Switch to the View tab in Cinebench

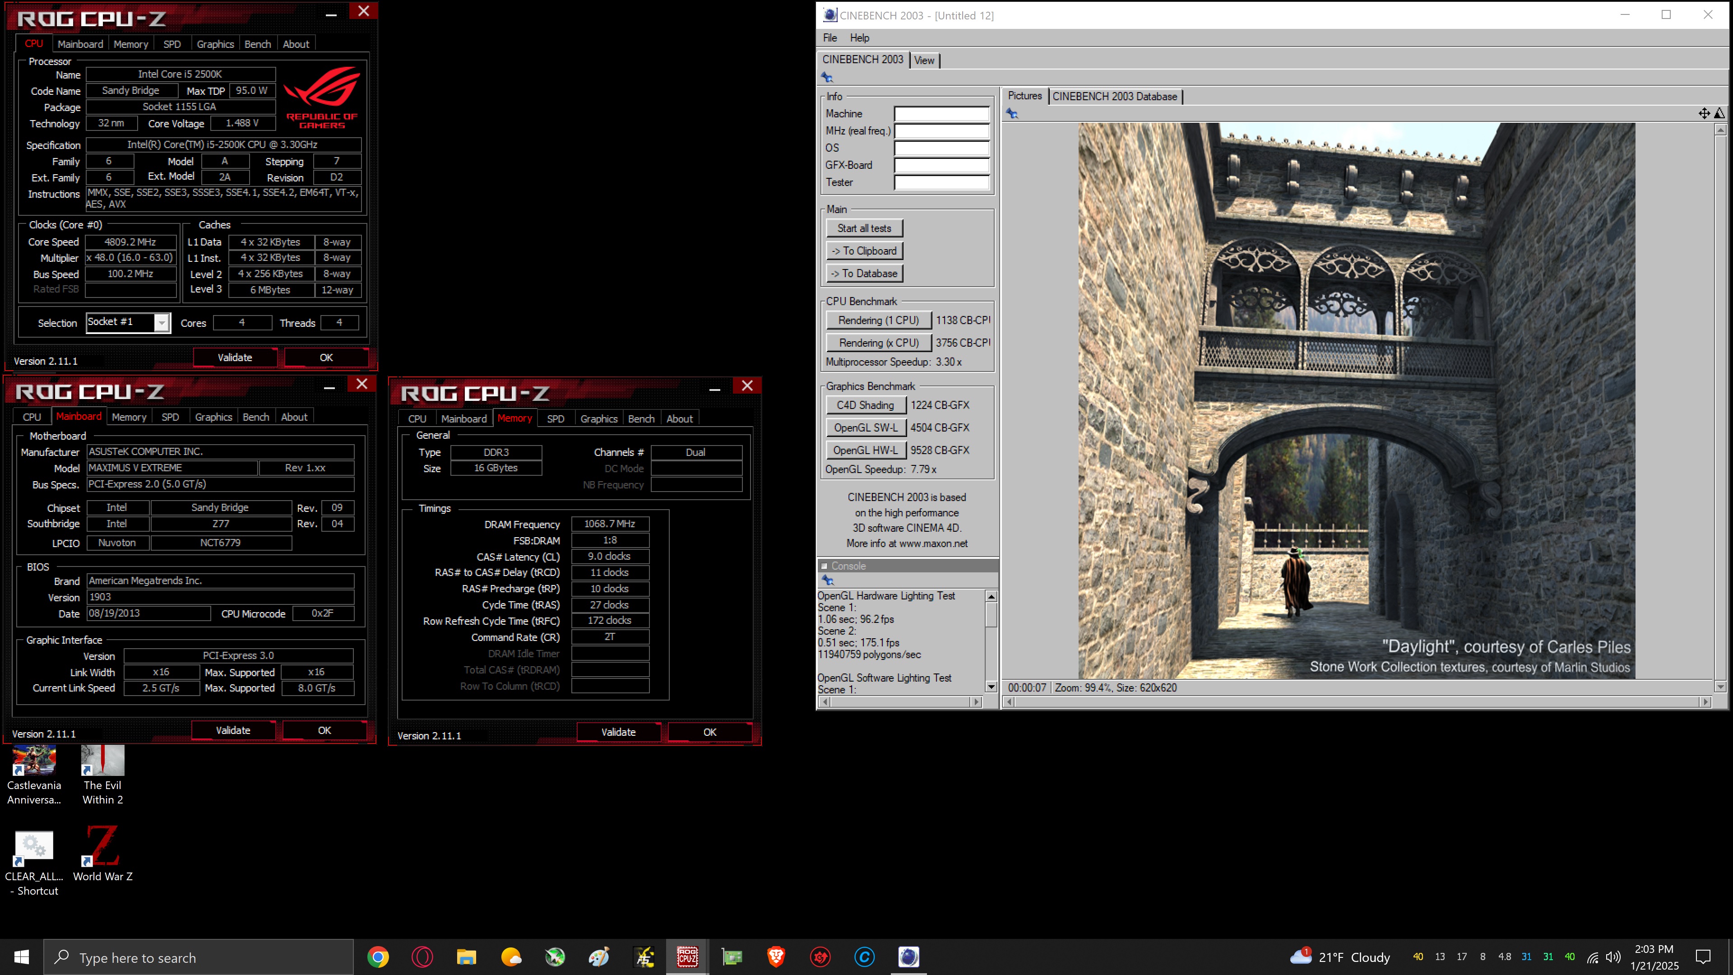(x=924, y=60)
